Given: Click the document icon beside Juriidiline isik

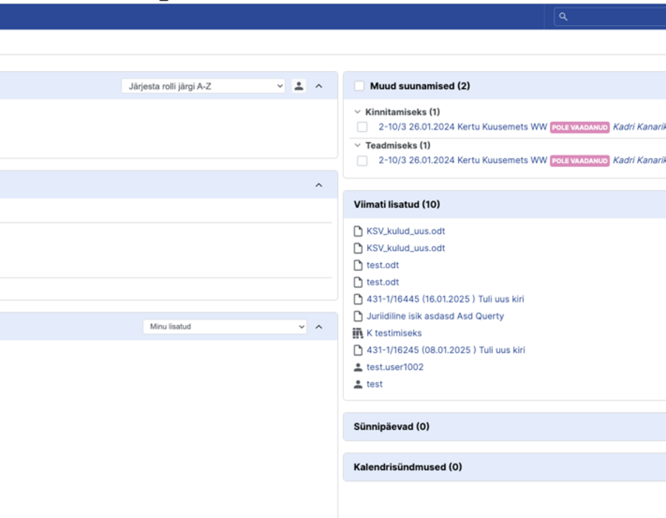Looking at the screenshot, I should coord(358,316).
